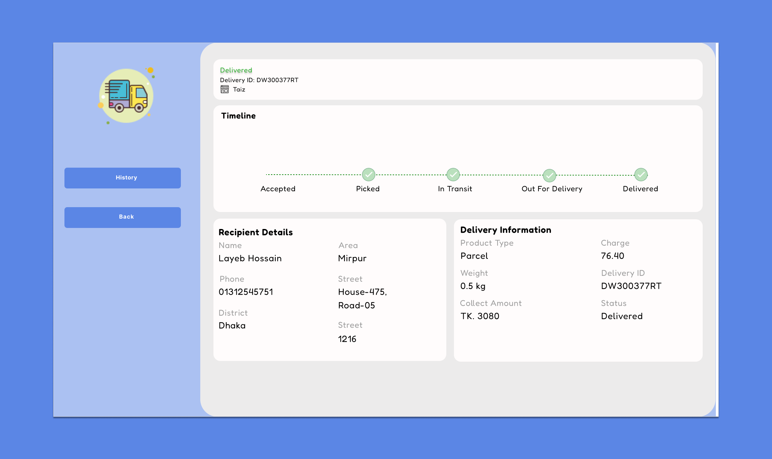Click the Delivered checkmark on timeline

[x=641, y=175]
